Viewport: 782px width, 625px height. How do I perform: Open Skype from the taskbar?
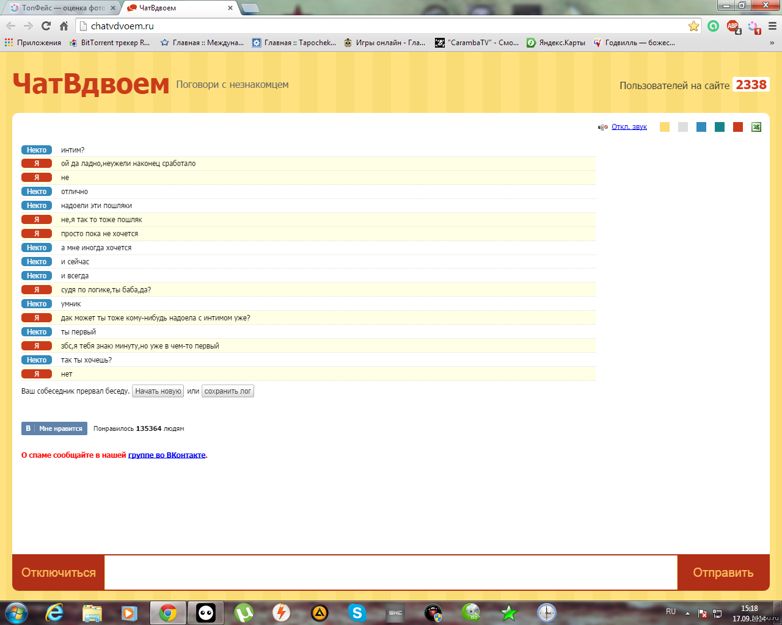(357, 612)
